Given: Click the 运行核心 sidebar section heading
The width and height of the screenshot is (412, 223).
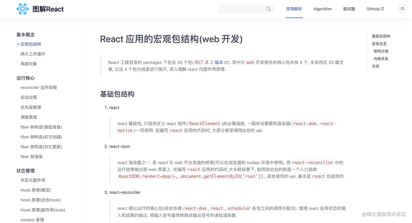Looking at the screenshot, I should coord(25,78).
